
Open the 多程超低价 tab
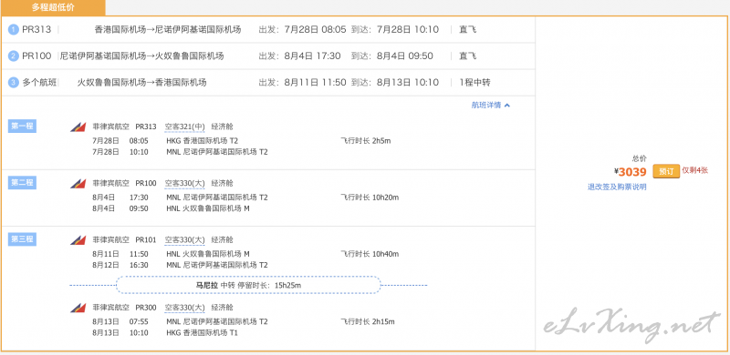point(53,7)
